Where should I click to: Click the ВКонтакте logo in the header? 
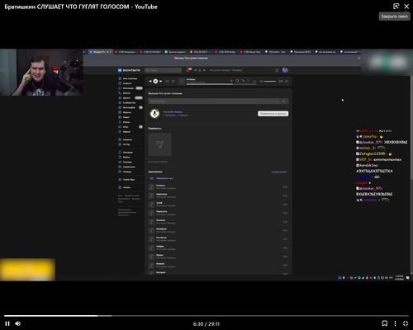point(129,70)
